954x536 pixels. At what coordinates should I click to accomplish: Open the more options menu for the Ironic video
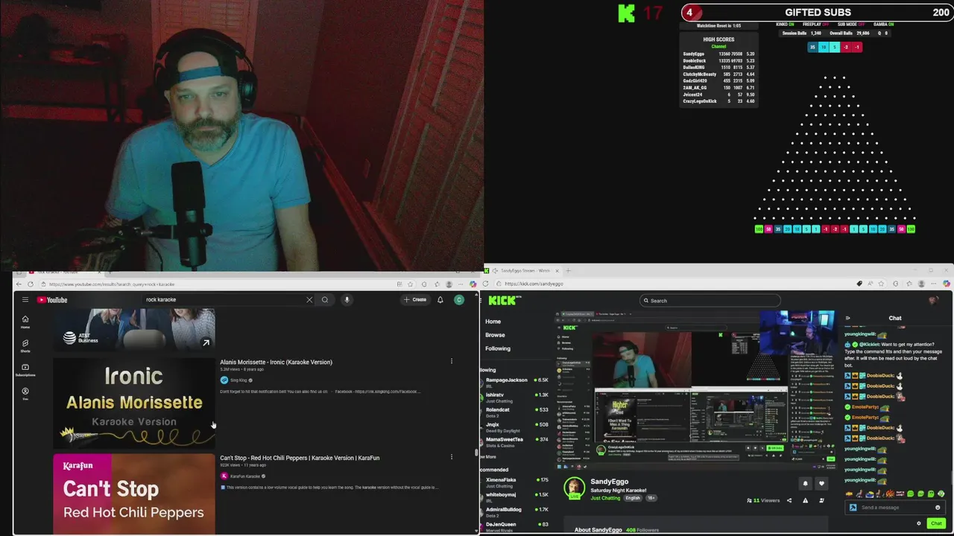coord(451,362)
